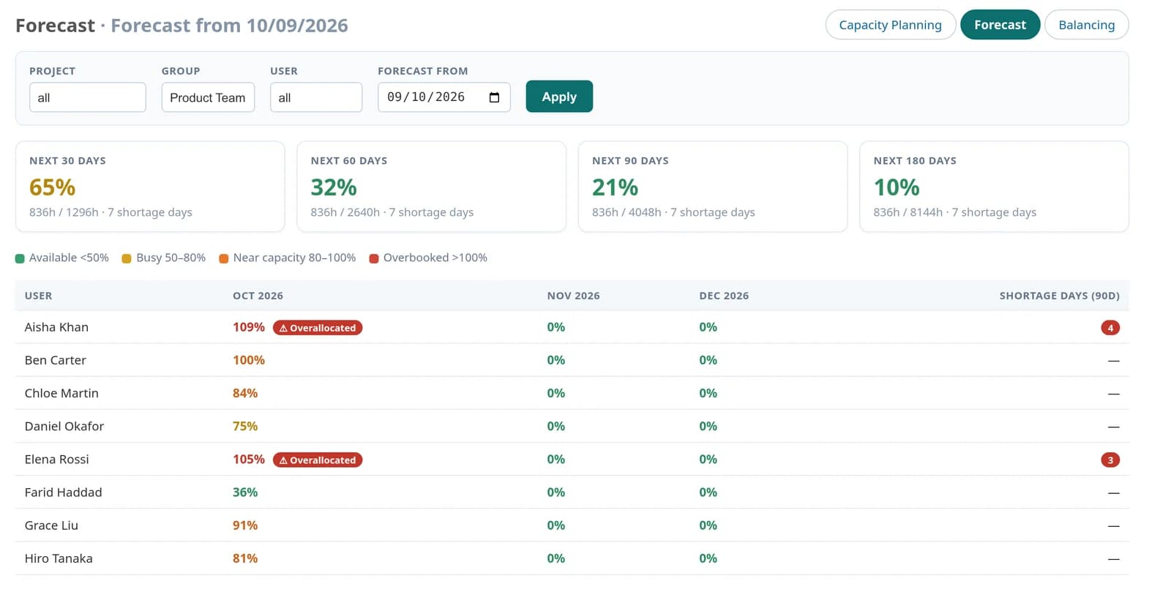The image size is (1171, 592).
Task: Switch to the Capacity Planning tab
Action: [x=890, y=25]
